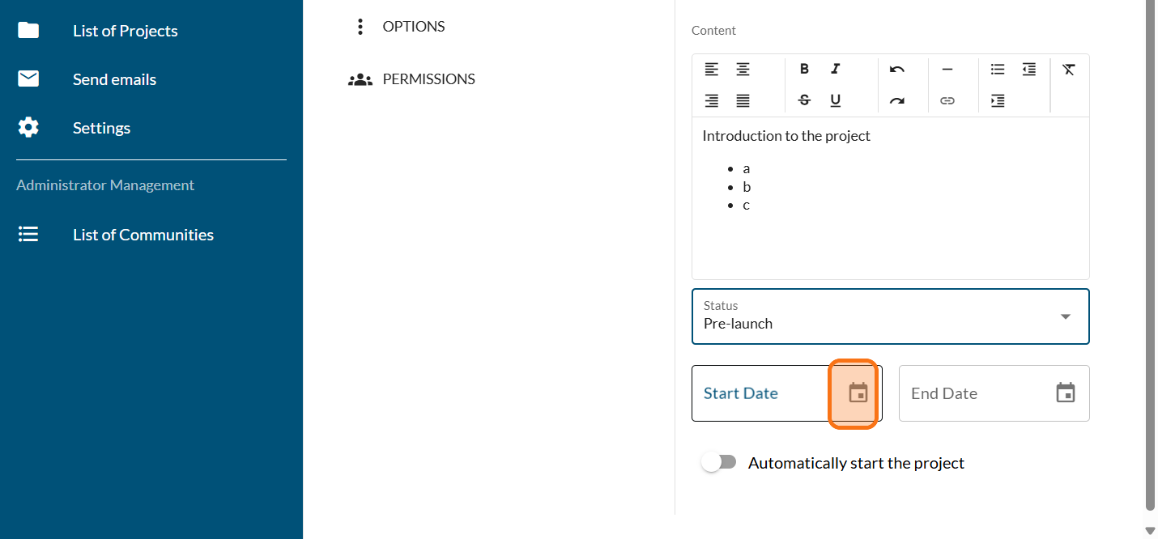
Task: Click the undo arrow in the editor toolbar
Action: pos(896,69)
